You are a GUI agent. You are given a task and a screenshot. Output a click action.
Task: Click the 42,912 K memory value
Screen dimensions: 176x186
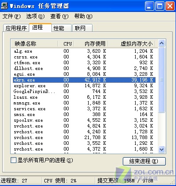[95, 80]
